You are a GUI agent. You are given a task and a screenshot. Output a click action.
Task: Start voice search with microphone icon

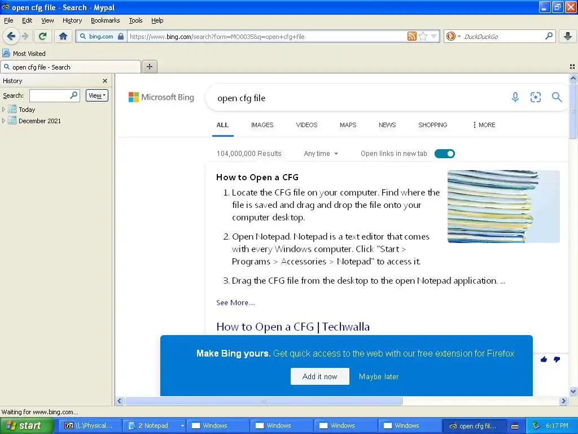(515, 97)
